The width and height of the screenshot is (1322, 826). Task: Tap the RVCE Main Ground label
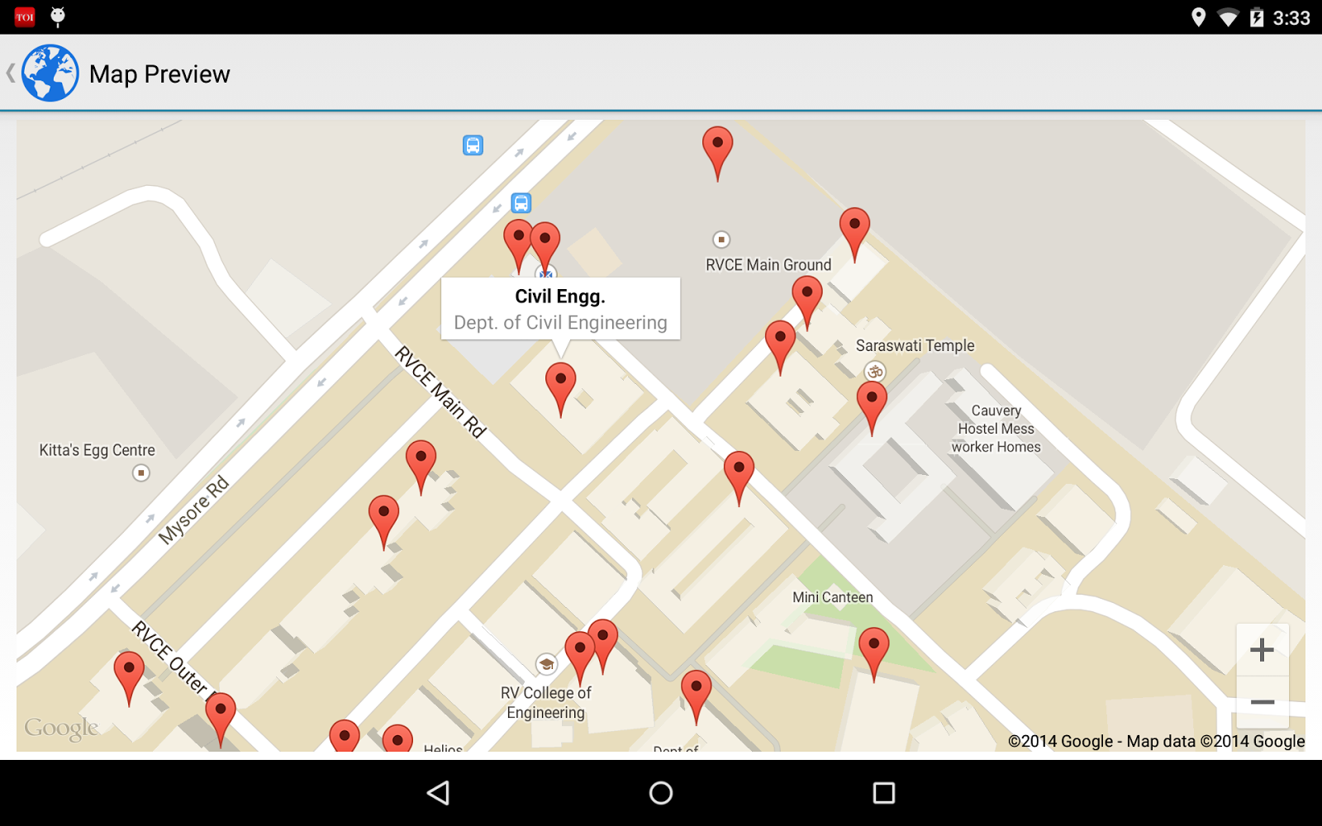768,265
